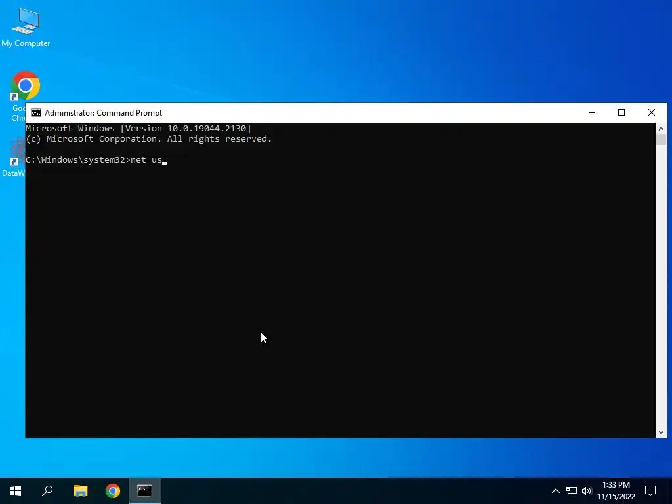This screenshot has height=504, width=672.
Task: Click the 'Microsoft Windows [Version 10.0.19044.2130]' line
Action: point(138,128)
